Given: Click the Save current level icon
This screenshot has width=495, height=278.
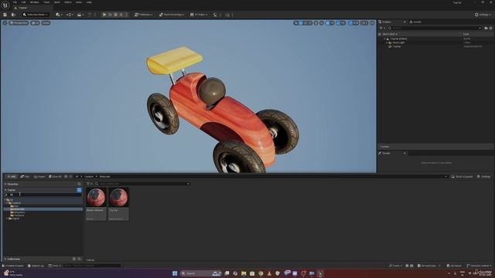Looking at the screenshot, I should [5, 15].
